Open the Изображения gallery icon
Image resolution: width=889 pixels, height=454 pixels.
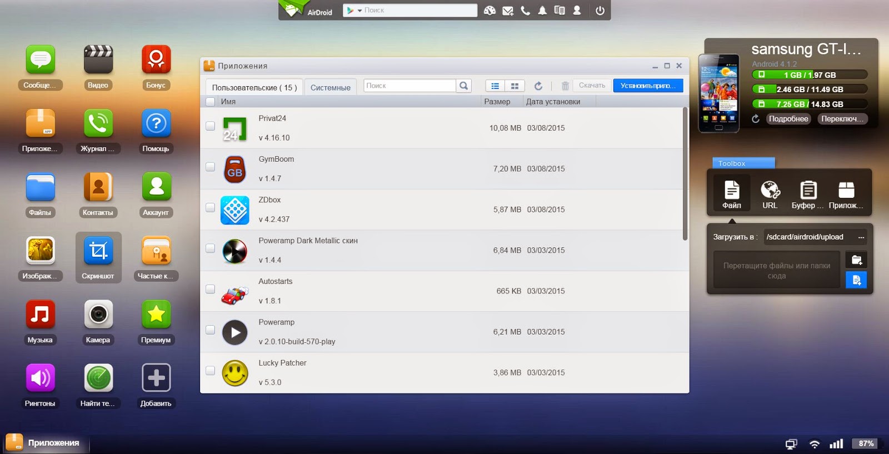click(40, 251)
